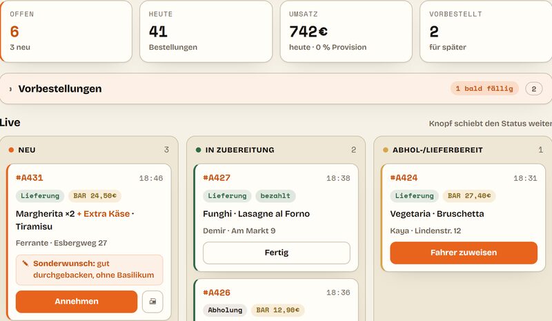
Task: Click timestamp 18:36 on order #A426
Action: pyautogui.click(x=338, y=293)
